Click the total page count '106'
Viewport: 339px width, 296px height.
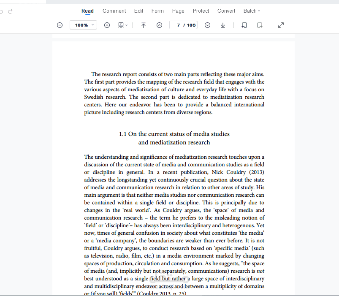pos(191,25)
